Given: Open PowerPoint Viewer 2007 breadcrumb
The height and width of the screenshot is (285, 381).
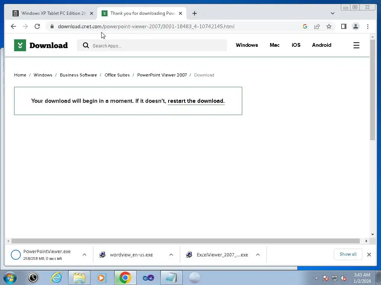Looking at the screenshot, I should (x=162, y=75).
